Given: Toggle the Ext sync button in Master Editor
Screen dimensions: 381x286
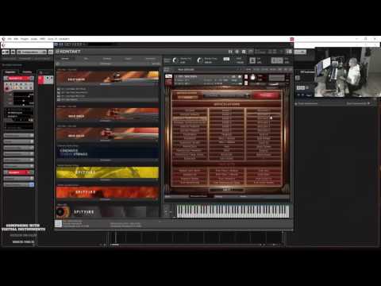Looking at the screenshot, I should (226, 59).
